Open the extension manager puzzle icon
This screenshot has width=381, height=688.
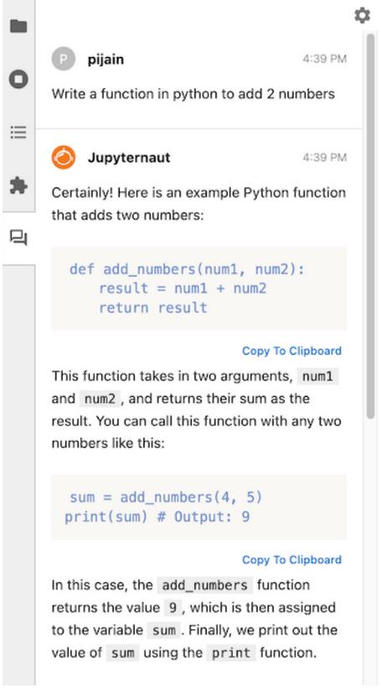pyautogui.click(x=18, y=186)
